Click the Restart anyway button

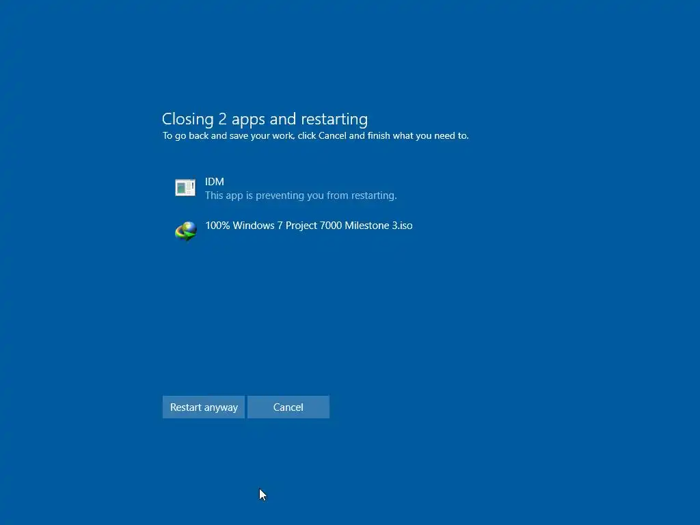pyautogui.click(x=204, y=407)
